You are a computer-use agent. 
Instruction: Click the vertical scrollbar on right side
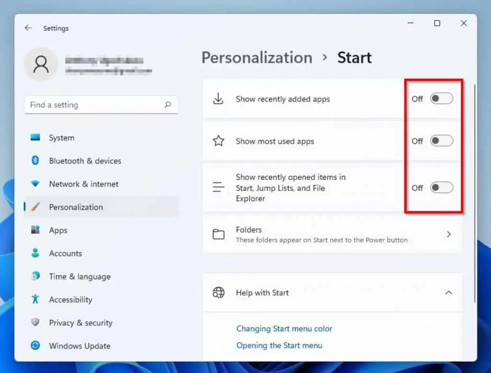click(x=474, y=192)
